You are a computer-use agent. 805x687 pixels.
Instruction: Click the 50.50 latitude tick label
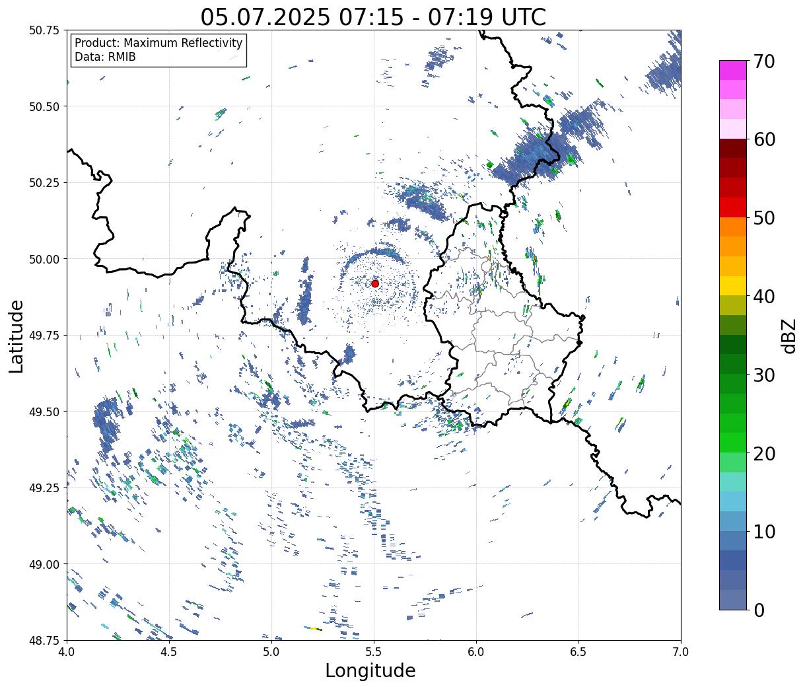[x=44, y=106]
